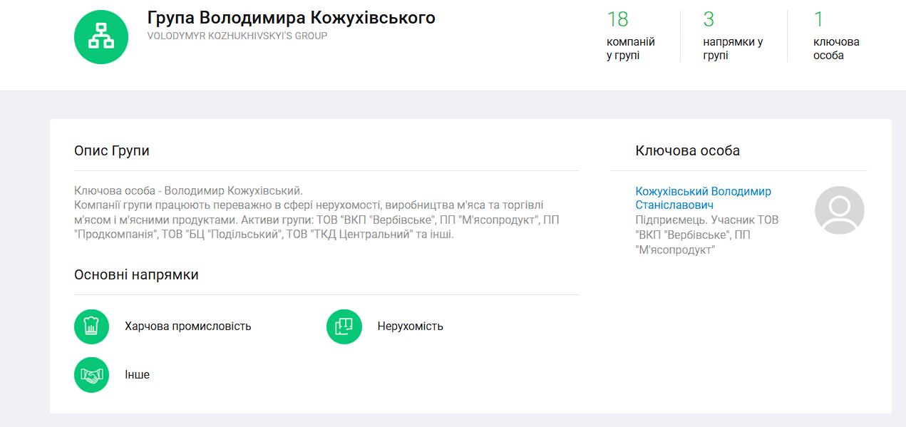
Task: Click the "компаній у групі" stat label
Action: [630, 48]
